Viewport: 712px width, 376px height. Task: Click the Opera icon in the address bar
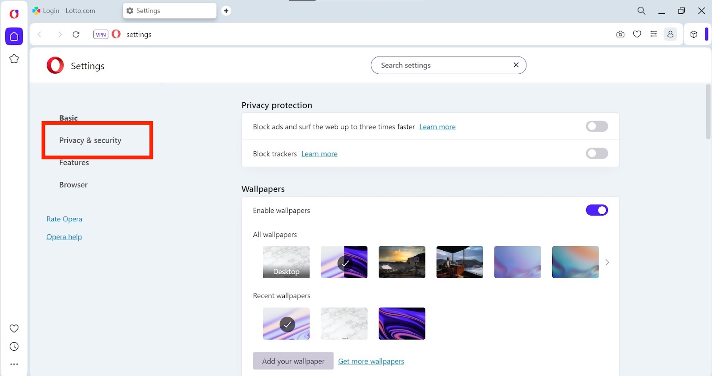(x=116, y=34)
